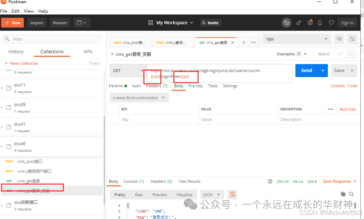This screenshot has height=219, width=364.
Task: Click into the request URL field
Action: tap(220, 73)
